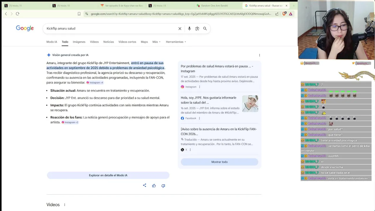This screenshot has width=375, height=211.
Task: Open options menu beside Videos heading
Action: (x=64, y=205)
